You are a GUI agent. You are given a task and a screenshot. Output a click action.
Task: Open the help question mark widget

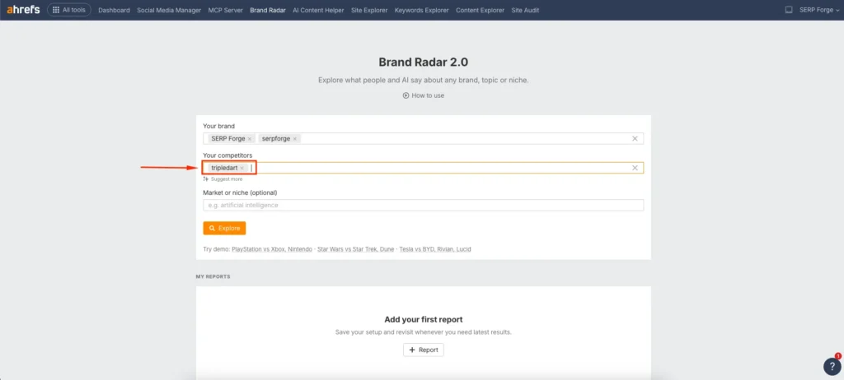(x=831, y=367)
